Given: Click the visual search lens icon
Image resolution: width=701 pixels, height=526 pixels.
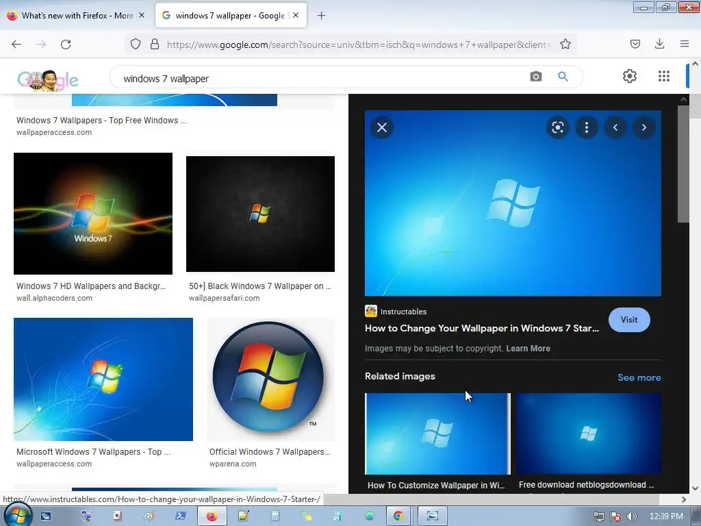Looking at the screenshot, I should [x=557, y=127].
